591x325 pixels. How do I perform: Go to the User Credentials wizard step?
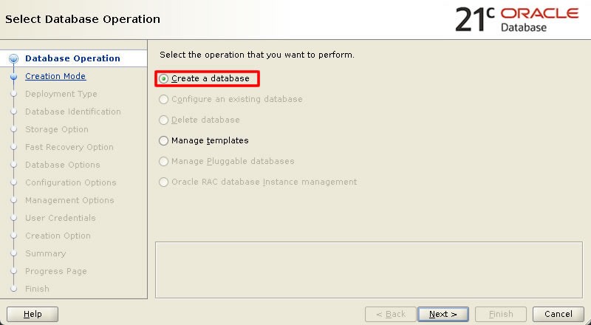pyautogui.click(x=61, y=218)
